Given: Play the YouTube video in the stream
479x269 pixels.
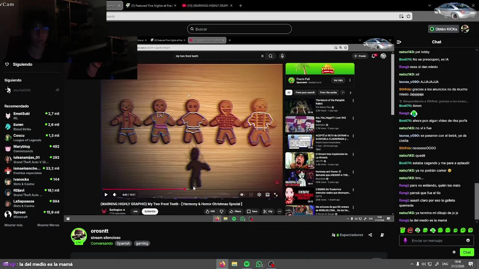Looking at the screenshot, I should click(x=106, y=195).
